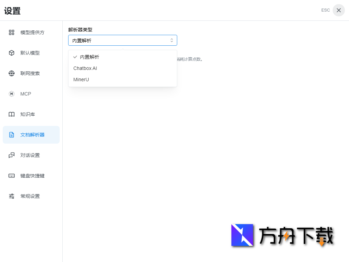Select the 文档解析器 document icon

[11, 135]
